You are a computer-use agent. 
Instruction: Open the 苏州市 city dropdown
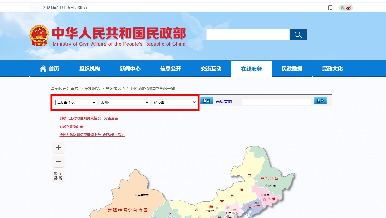[x=125, y=102]
